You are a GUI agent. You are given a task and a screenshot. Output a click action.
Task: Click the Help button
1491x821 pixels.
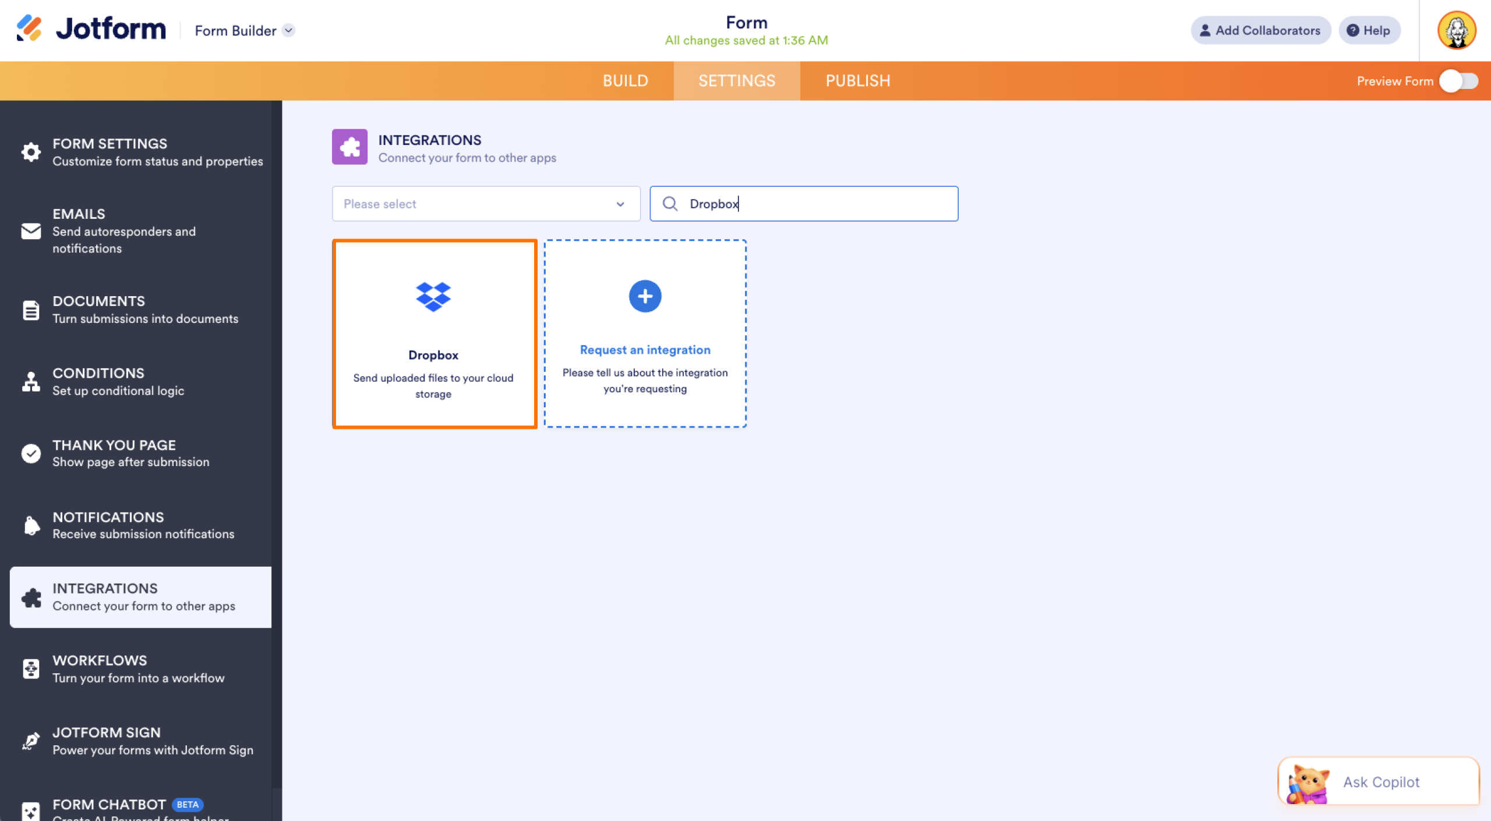pos(1369,30)
